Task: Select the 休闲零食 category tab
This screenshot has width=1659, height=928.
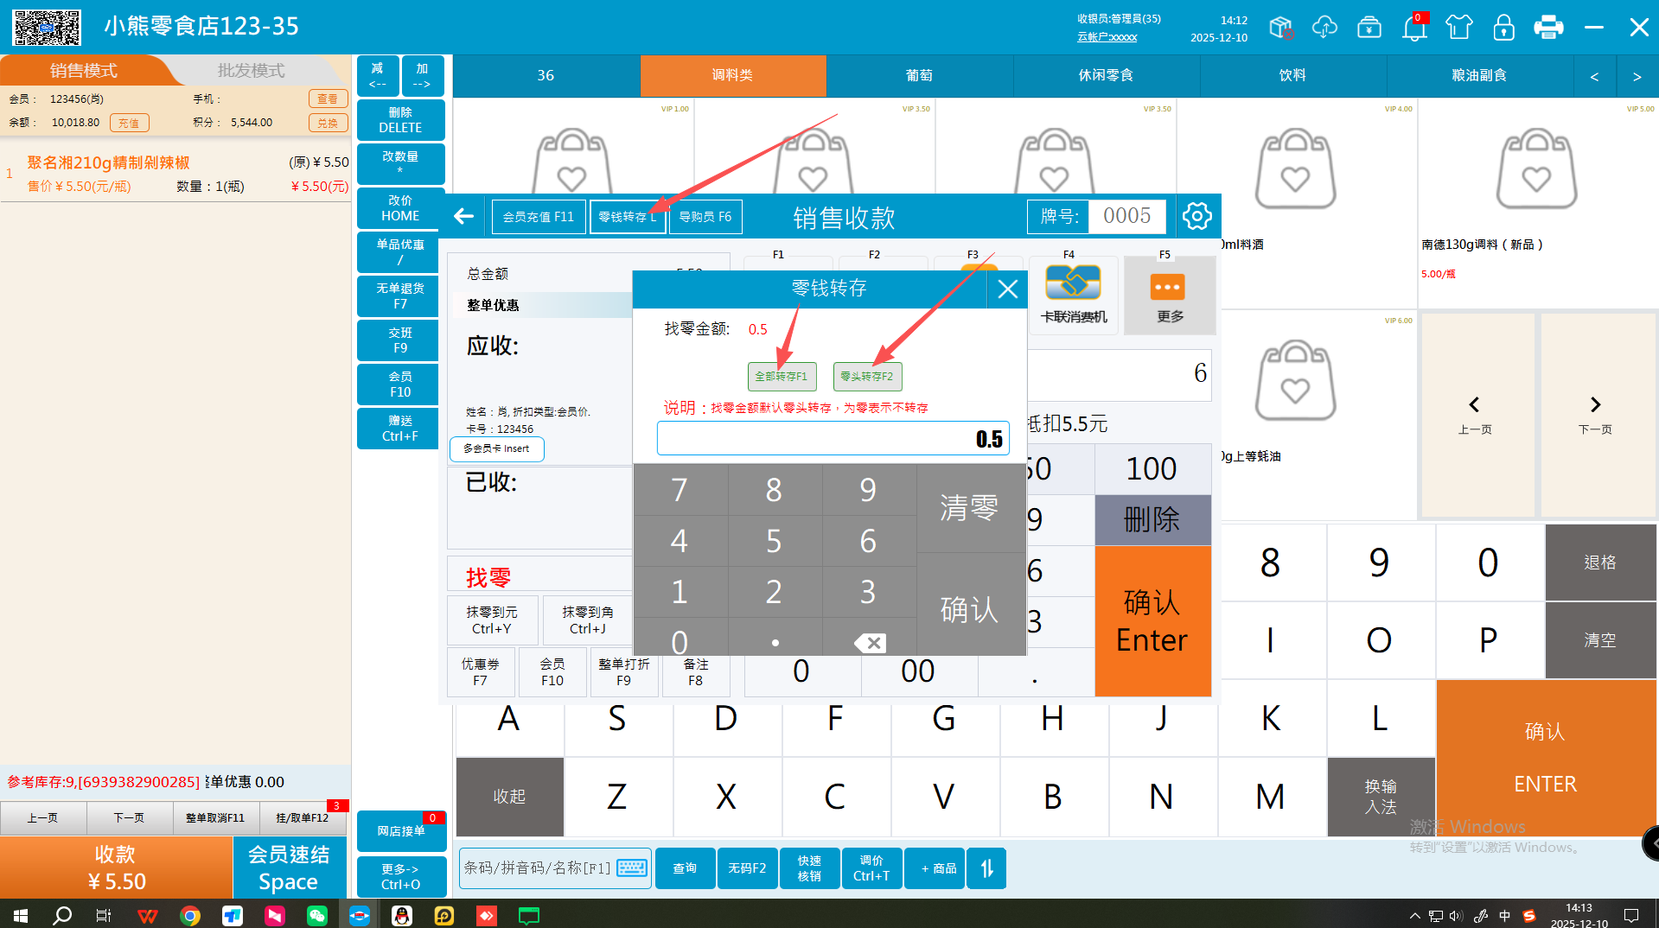Action: 1106,75
